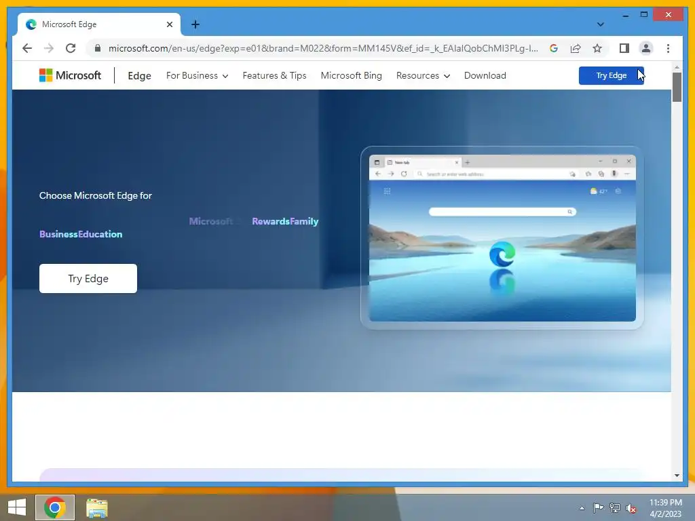Click the page scrollbar thumb
This screenshot has height=521, width=695.
click(x=677, y=87)
